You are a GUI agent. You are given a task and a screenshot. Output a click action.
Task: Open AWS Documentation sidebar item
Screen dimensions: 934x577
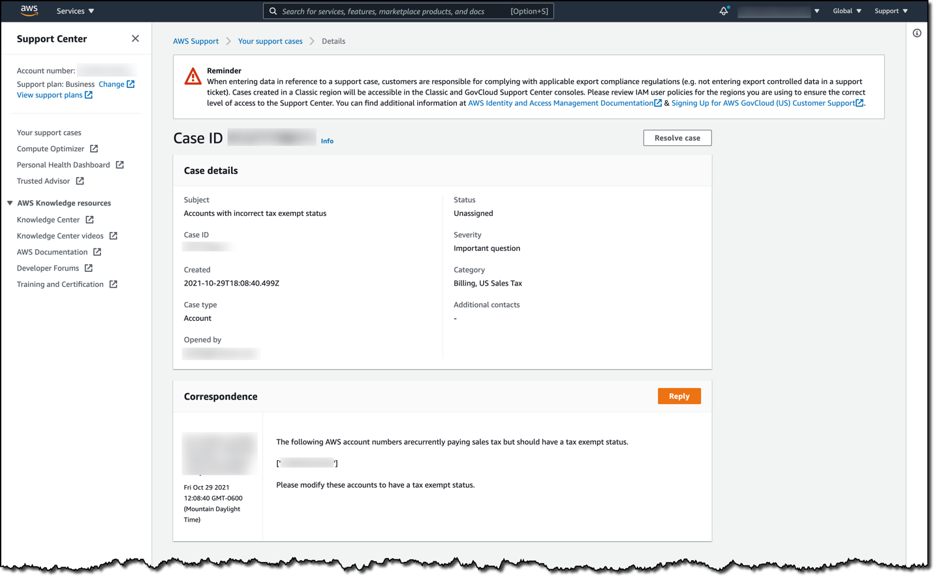pos(52,252)
